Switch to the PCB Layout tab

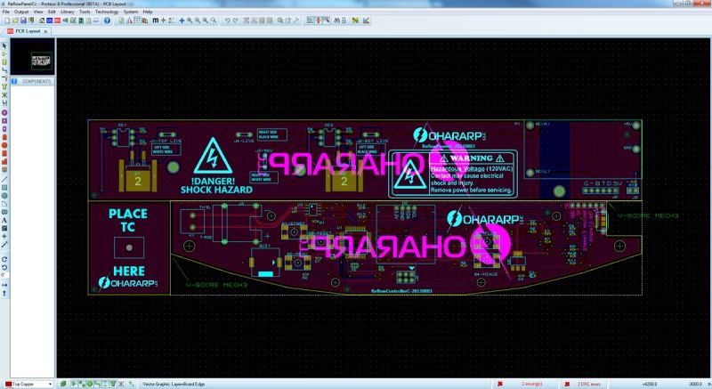[26, 31]
